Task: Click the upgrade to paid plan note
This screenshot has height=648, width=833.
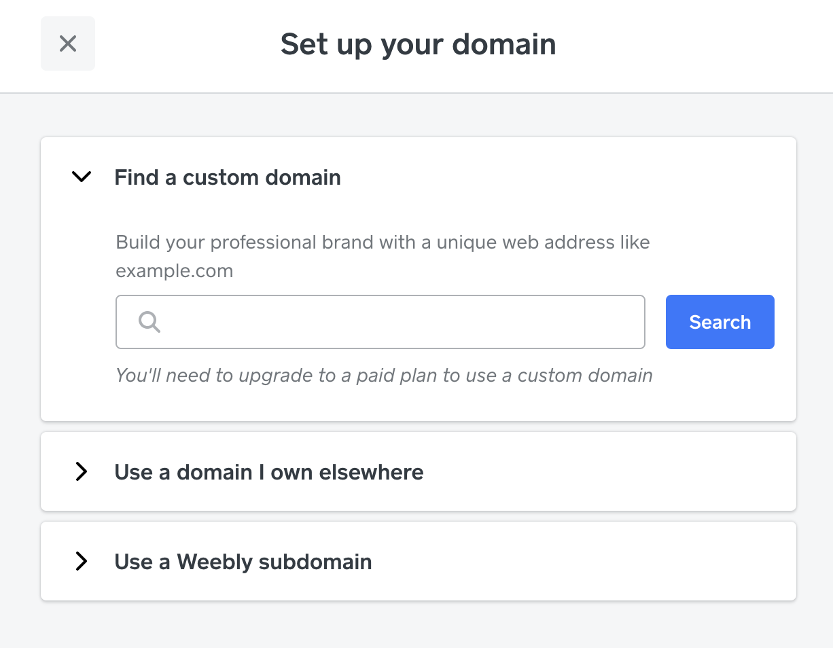Action: point(384,376)
